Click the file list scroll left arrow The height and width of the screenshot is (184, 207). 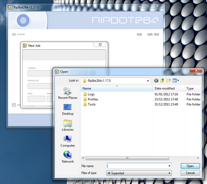tap(83, 158)
